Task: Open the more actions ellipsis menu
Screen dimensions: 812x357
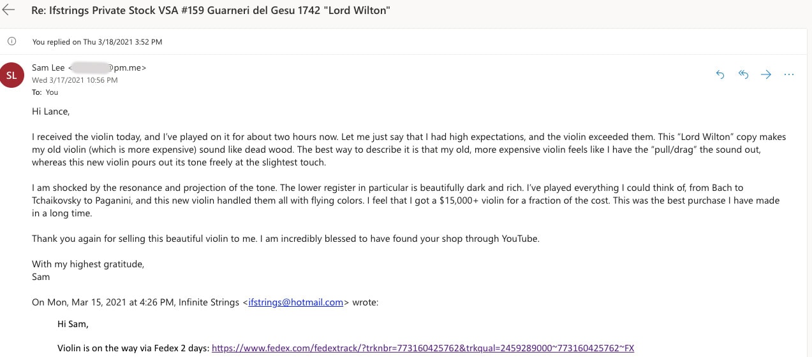Action: (x=789, y=74)
